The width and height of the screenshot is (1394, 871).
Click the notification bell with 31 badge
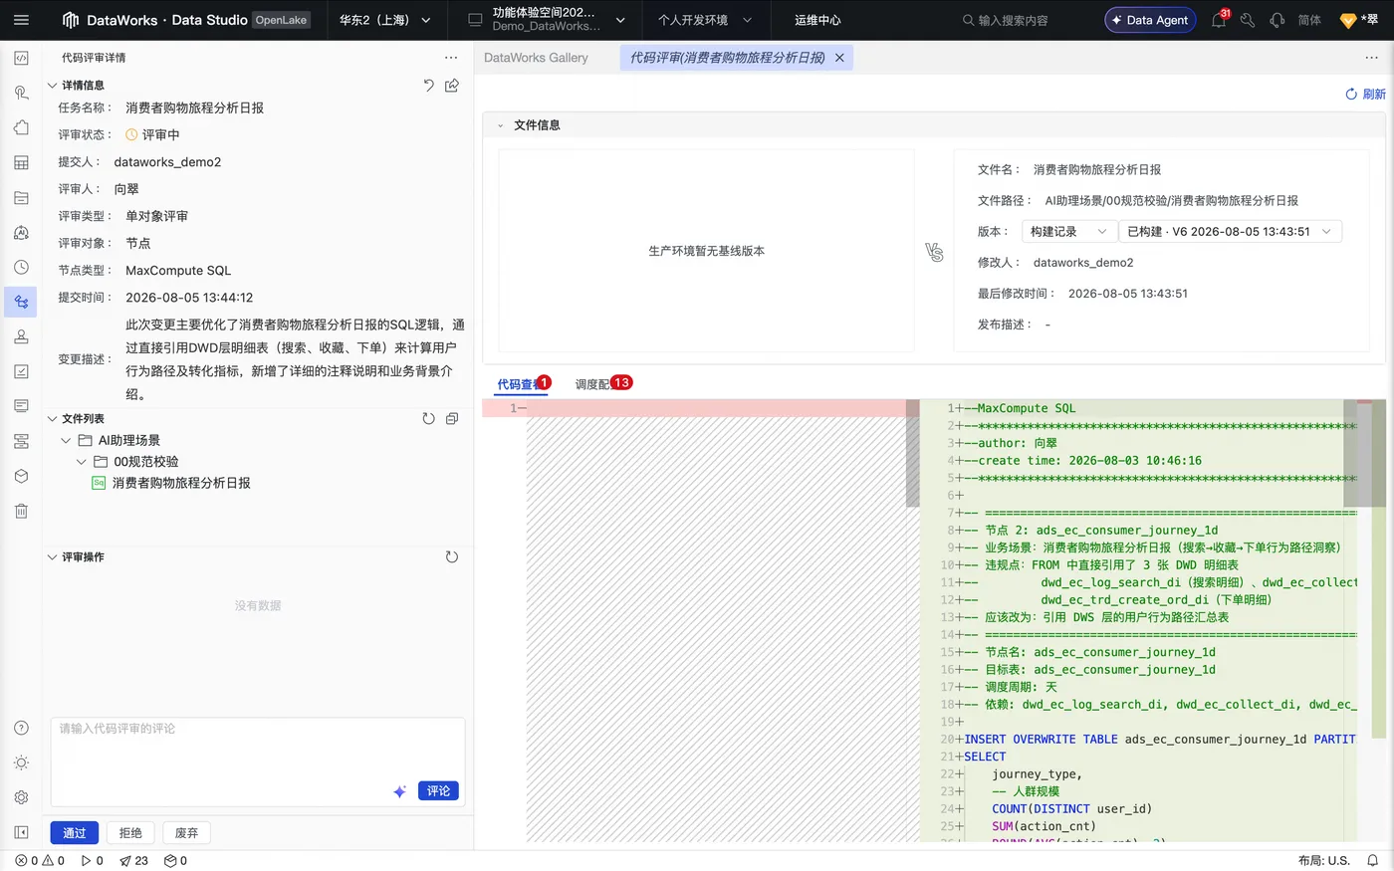click(x=1219, y=20)
